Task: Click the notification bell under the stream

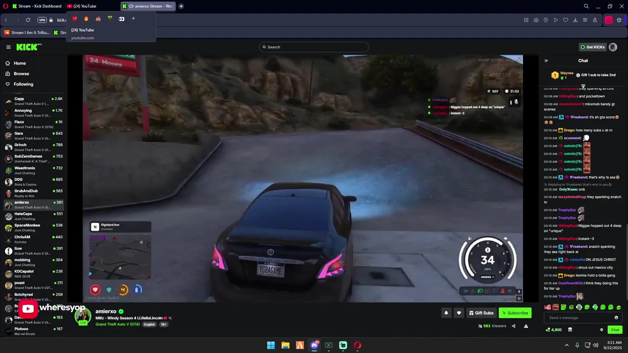Action: [446, 313]
